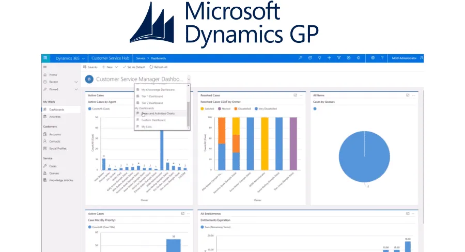Click the blue Cases by Queues pie chart
The height and width of the screenshot is (252, 465).
pos(364,156)
